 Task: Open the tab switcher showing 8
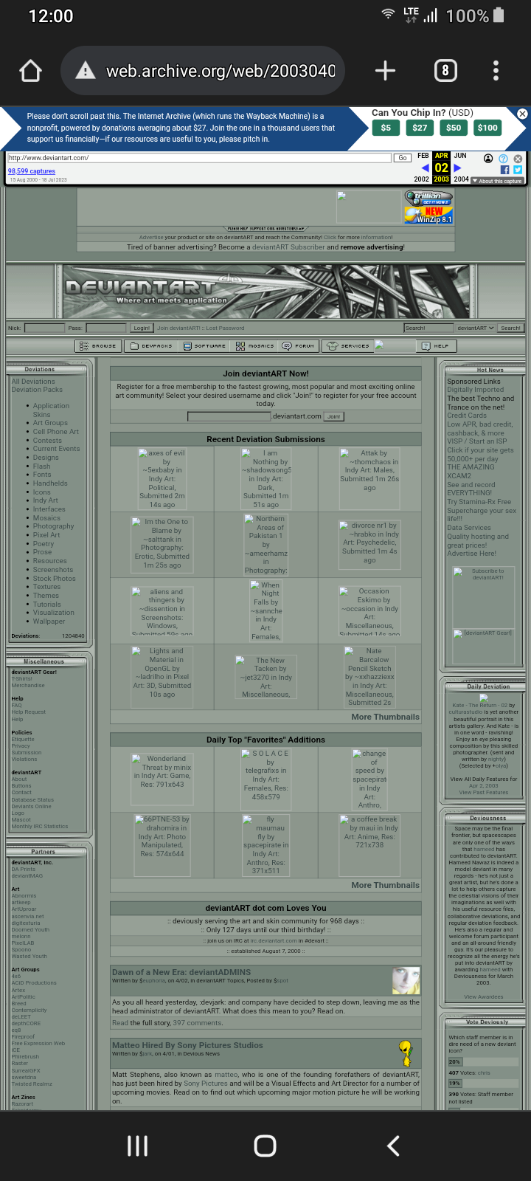tap(445, 71)
